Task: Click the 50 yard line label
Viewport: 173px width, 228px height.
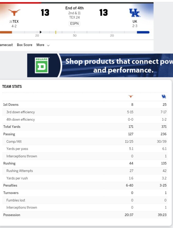Action: (x=75, y=36)
